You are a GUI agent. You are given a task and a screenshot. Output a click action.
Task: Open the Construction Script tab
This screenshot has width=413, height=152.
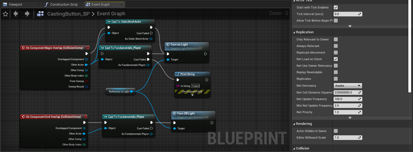[64, 5]
